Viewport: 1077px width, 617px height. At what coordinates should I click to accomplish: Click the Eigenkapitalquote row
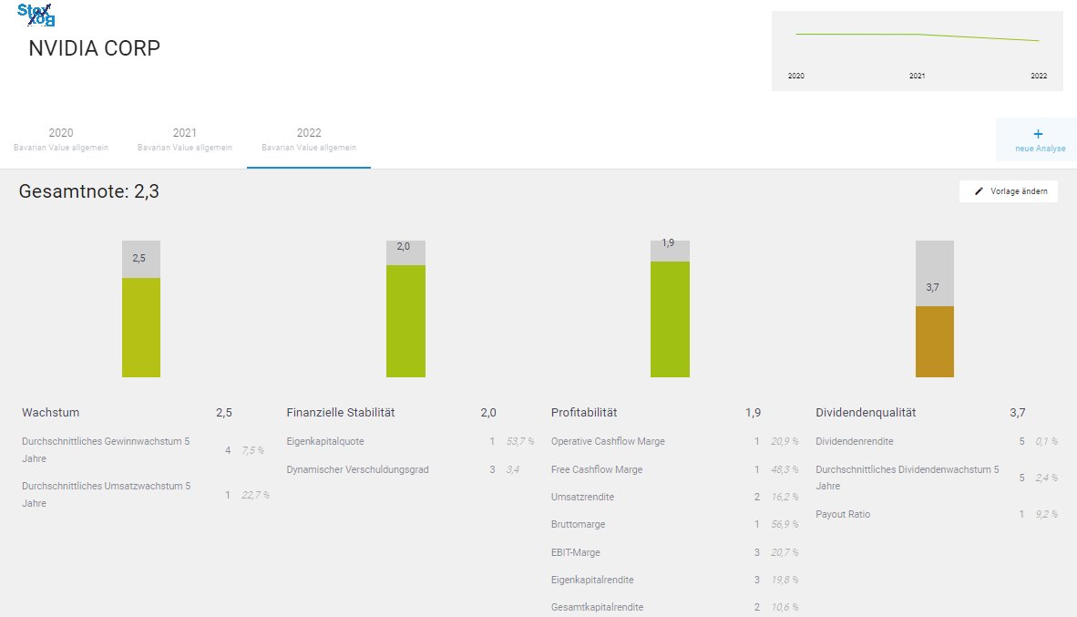(x=410, y=441)
